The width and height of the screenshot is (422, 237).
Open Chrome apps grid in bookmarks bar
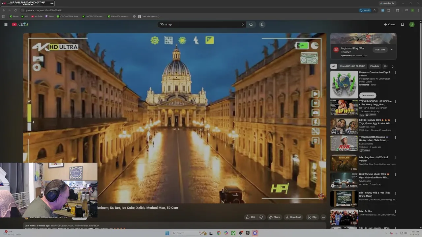3,16
